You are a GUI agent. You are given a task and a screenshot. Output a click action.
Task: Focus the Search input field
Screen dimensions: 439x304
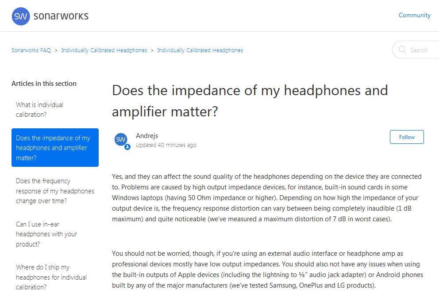click(x=420, y=50)
